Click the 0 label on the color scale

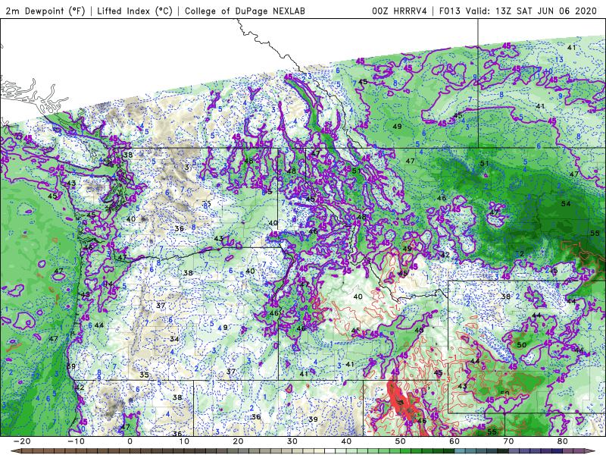(130, 441)
